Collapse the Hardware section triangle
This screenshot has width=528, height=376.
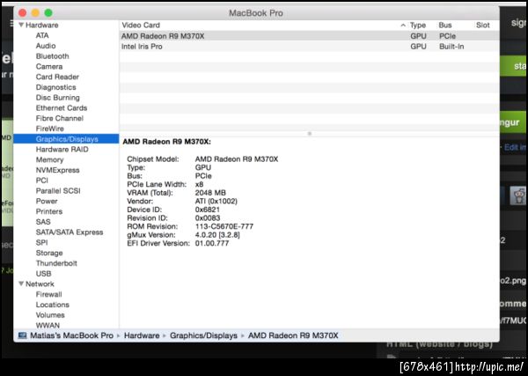(x=21, y=25)
